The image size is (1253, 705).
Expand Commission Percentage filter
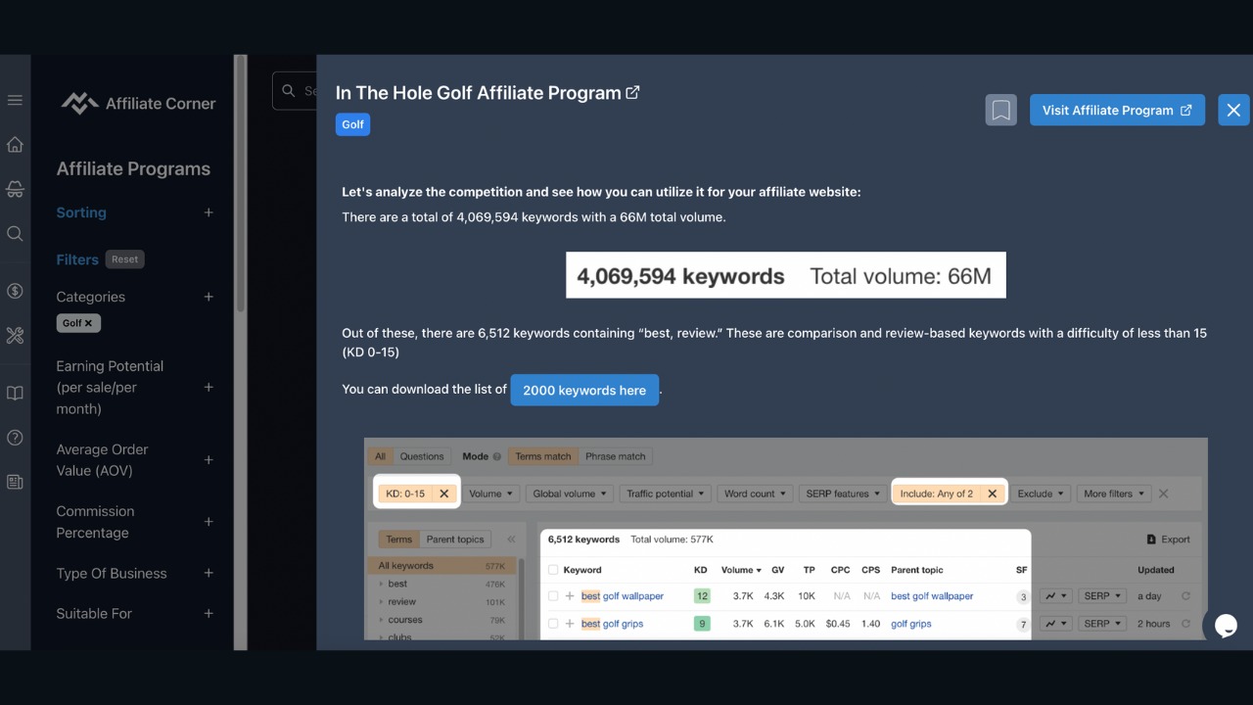[209, 522]
